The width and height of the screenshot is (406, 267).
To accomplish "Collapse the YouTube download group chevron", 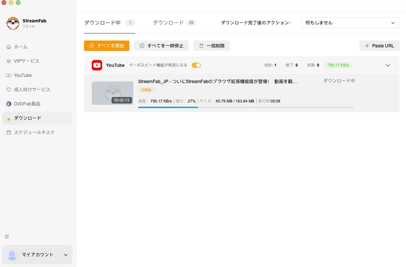I will pos(388,65).
